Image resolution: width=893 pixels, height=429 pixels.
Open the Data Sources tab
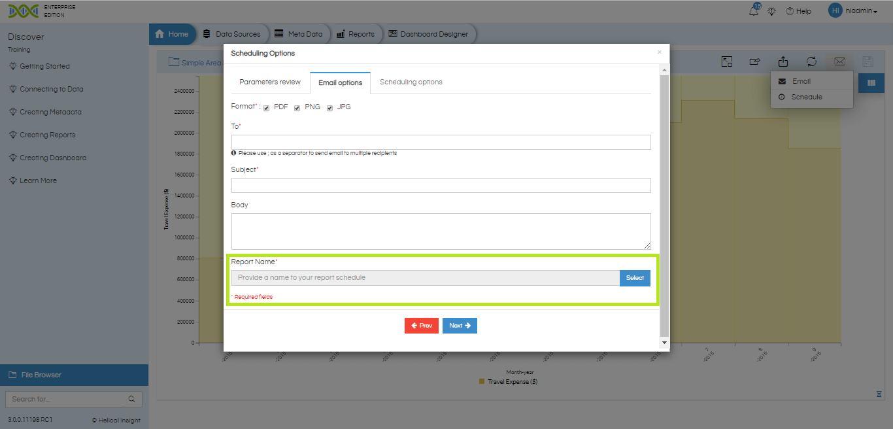coord(231,34)
